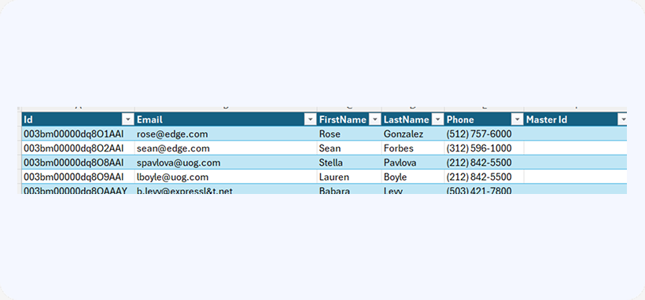Click the first name Stella cell
The image size is (645, 300).
click(348, 163)
